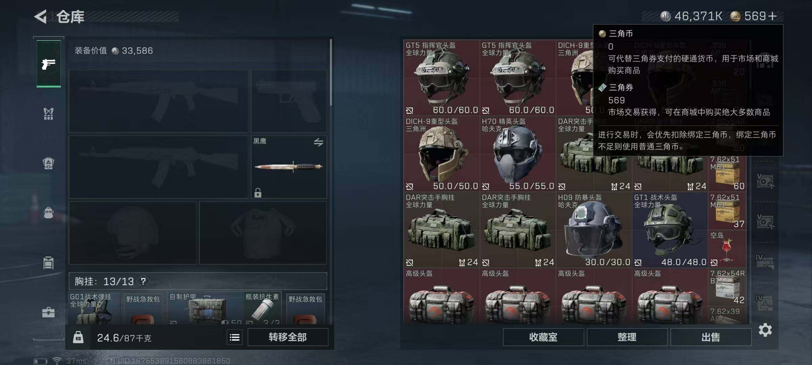Select the H70 精英头盔 helmet item
Image resolution: width=812 pixels, height=365 pixels.
(517, 154)
